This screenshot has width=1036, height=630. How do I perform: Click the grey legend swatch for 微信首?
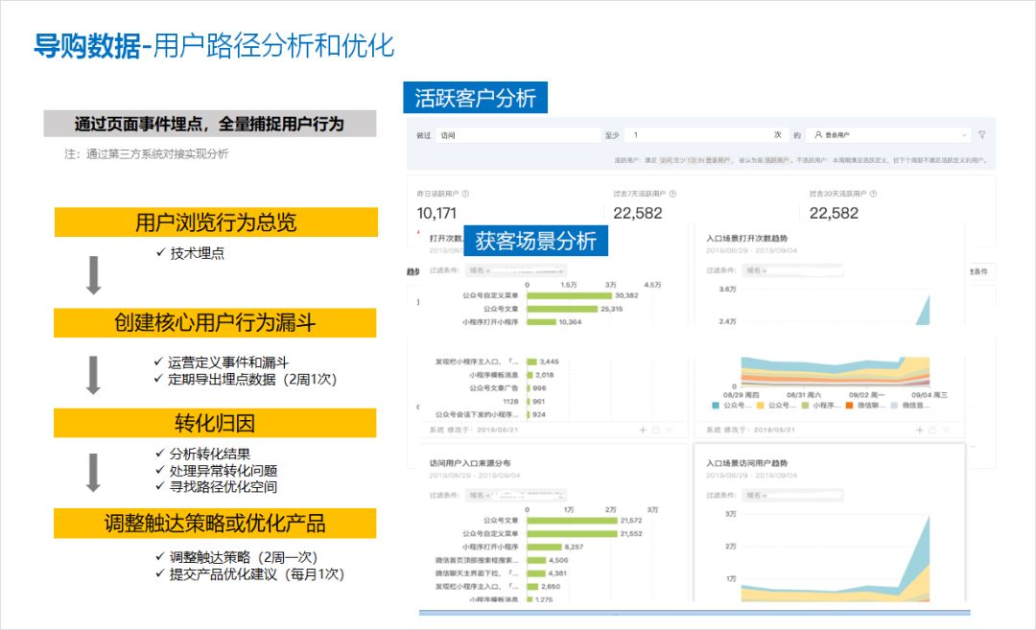pyautogui.click(x=895, y=406)
